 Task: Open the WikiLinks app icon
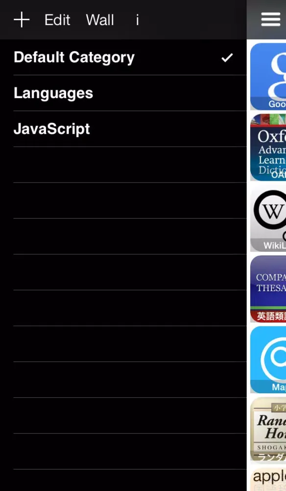tap(268, 218)
